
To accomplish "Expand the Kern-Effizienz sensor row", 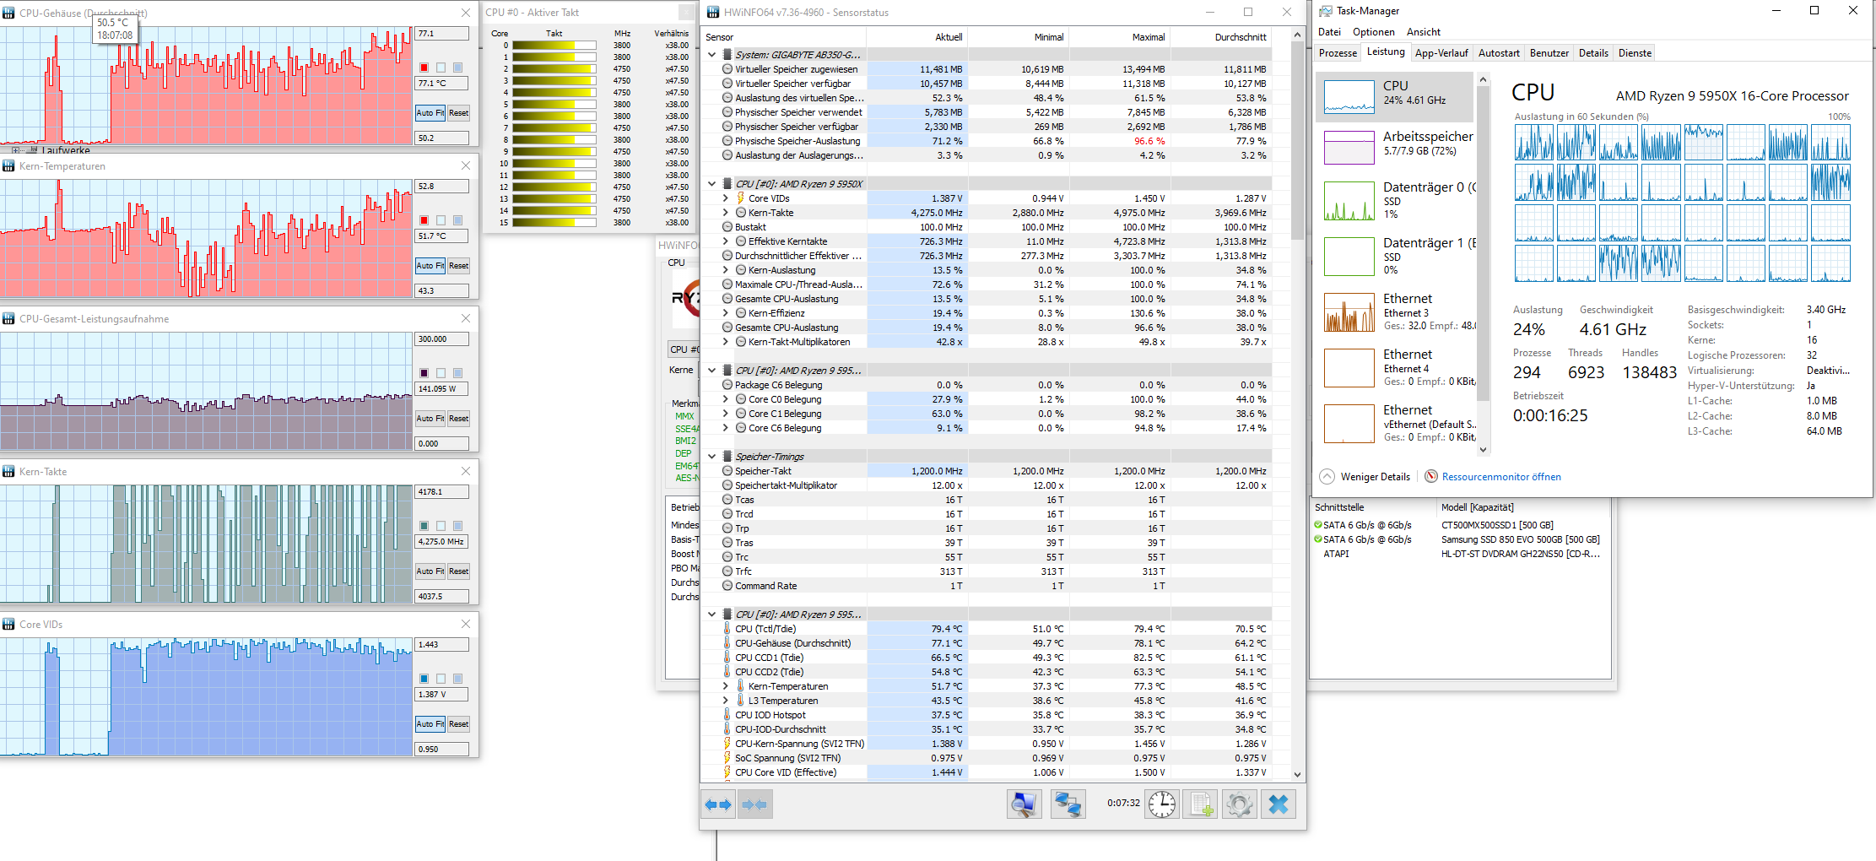I will coord(725,313).
